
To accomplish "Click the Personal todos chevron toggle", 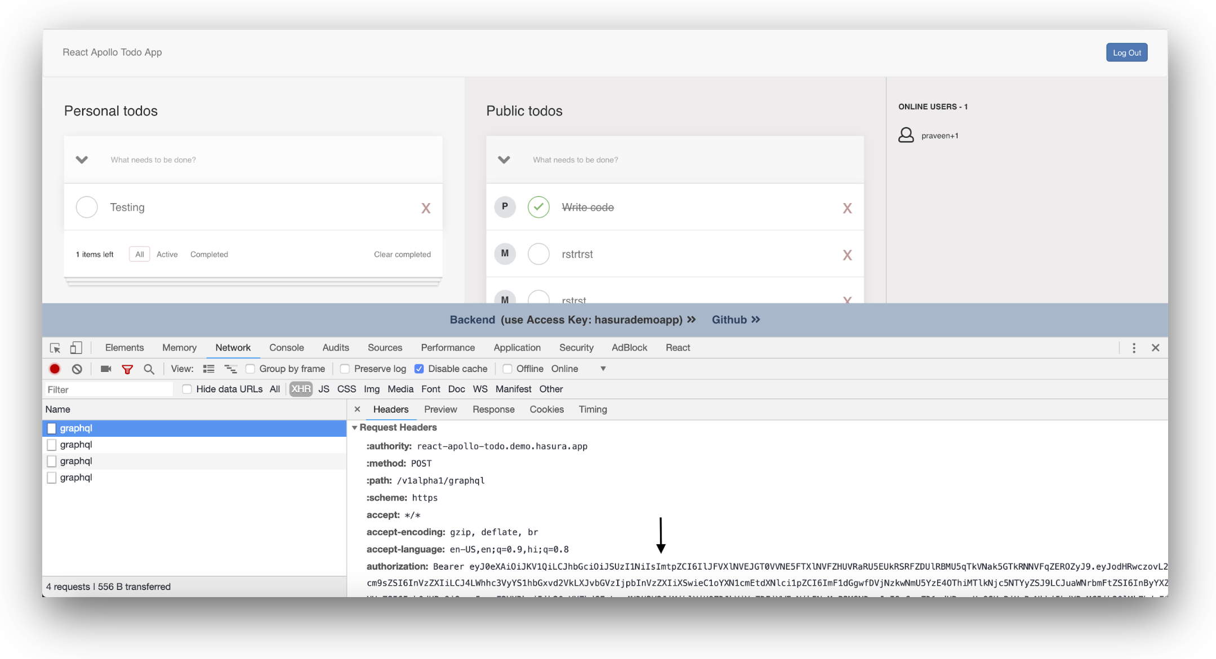I will click(82, 160).
